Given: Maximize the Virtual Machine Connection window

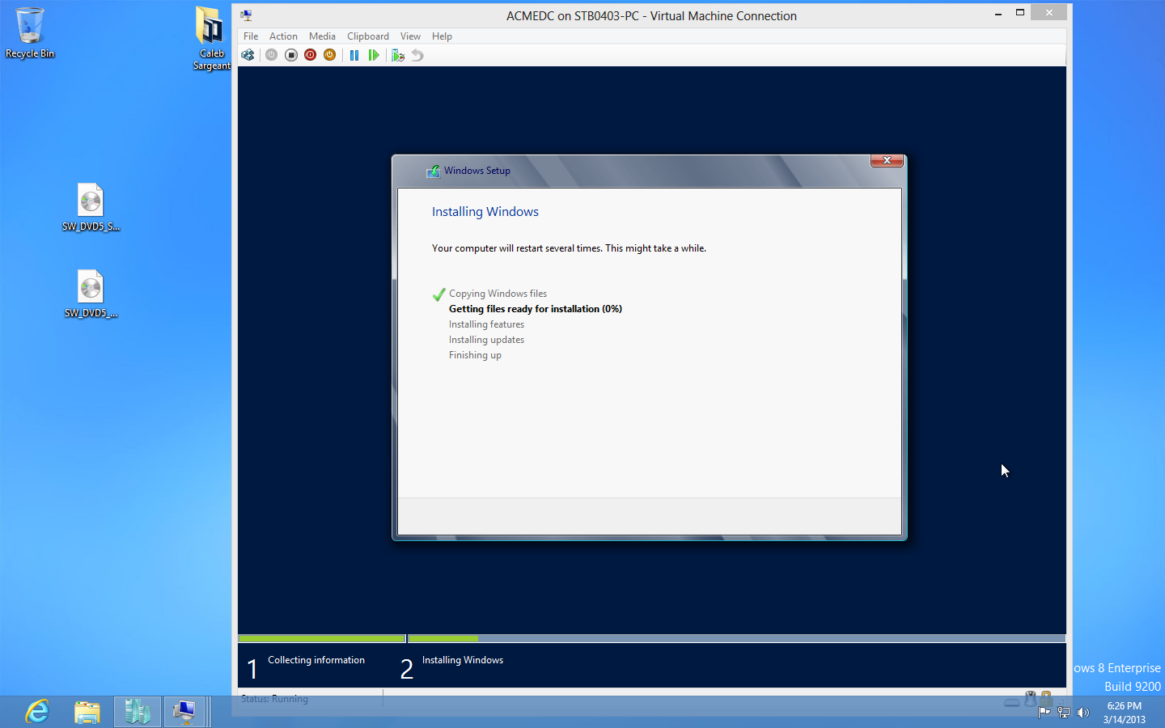Looking at the screenshot, I should 1019,13.
